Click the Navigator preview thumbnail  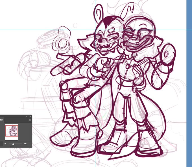click(12, 132)
